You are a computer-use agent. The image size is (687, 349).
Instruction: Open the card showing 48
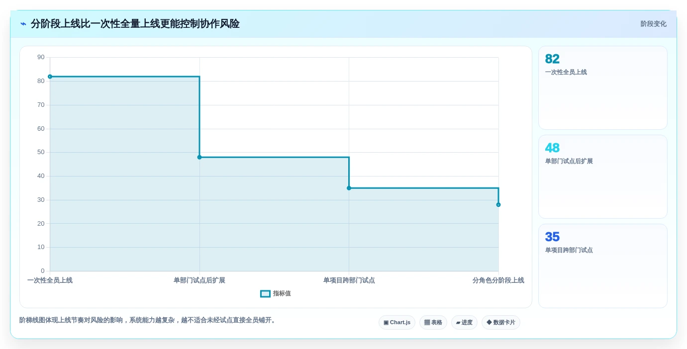602,177
